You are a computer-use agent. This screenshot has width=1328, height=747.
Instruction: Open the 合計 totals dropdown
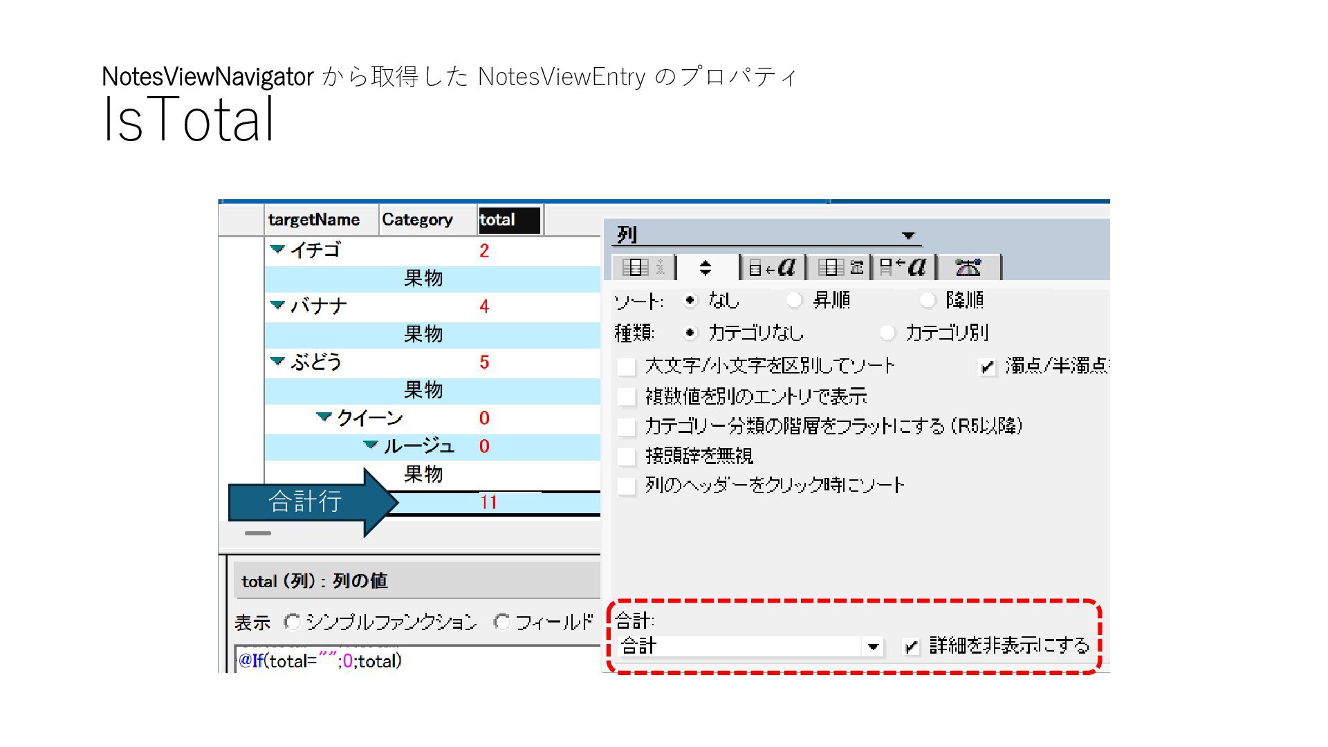click(x=873, y=647)
